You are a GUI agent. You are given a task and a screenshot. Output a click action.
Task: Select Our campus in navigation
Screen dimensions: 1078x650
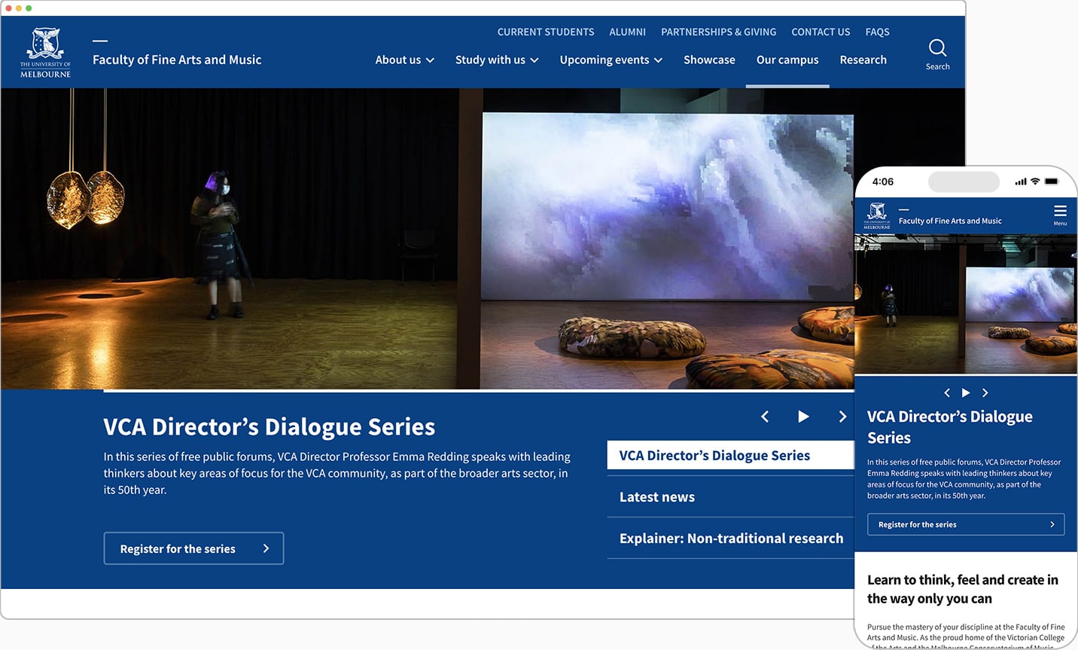point(787,60)
